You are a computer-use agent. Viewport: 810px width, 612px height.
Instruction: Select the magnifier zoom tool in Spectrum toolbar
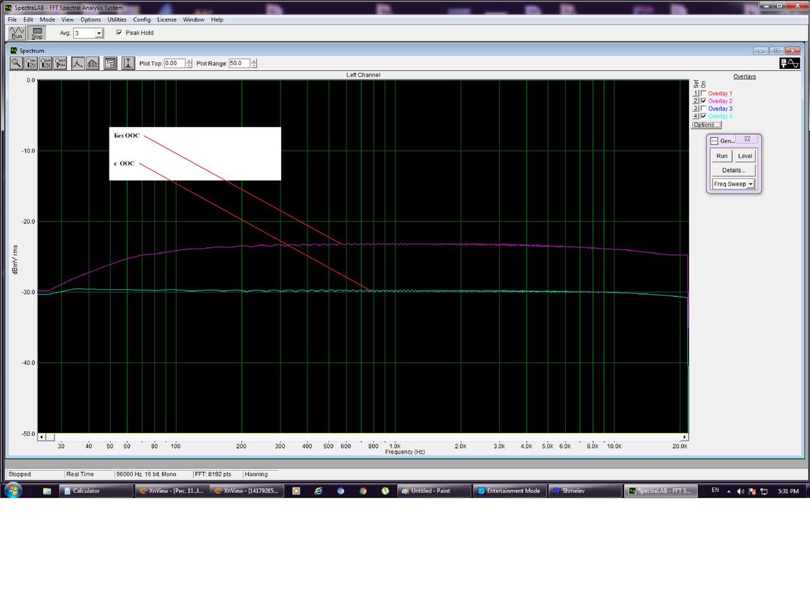click(16, 63)
